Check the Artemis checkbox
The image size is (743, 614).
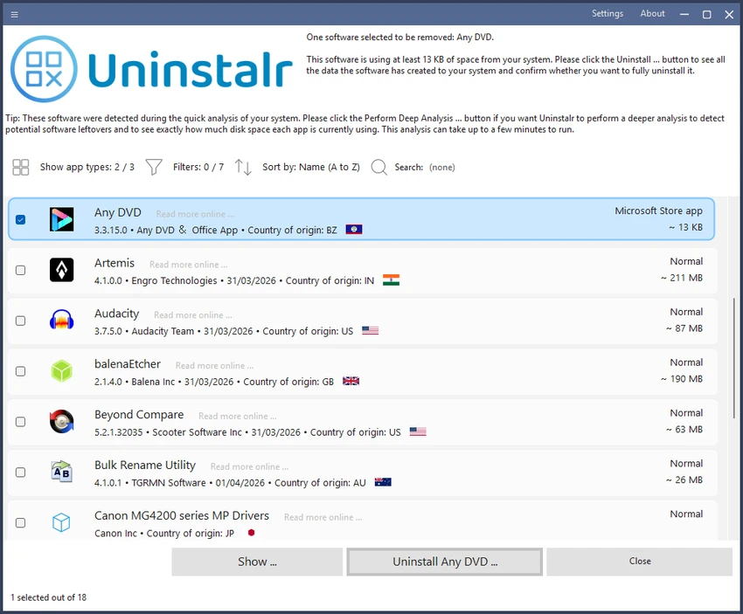[20, 270]
